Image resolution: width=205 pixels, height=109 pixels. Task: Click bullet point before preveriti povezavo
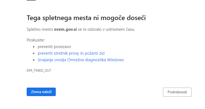point(34,47)
